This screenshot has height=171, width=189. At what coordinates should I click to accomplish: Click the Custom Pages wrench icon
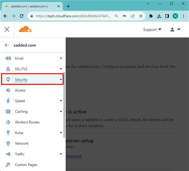pos(8,165)
